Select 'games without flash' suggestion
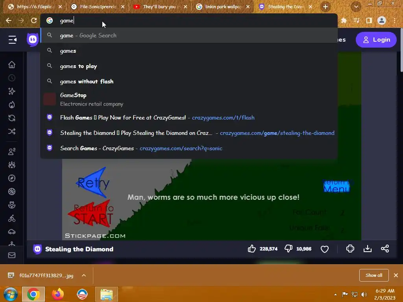Image resolution: width=403 pixels, height=302 pixels. tap(189, 81)
